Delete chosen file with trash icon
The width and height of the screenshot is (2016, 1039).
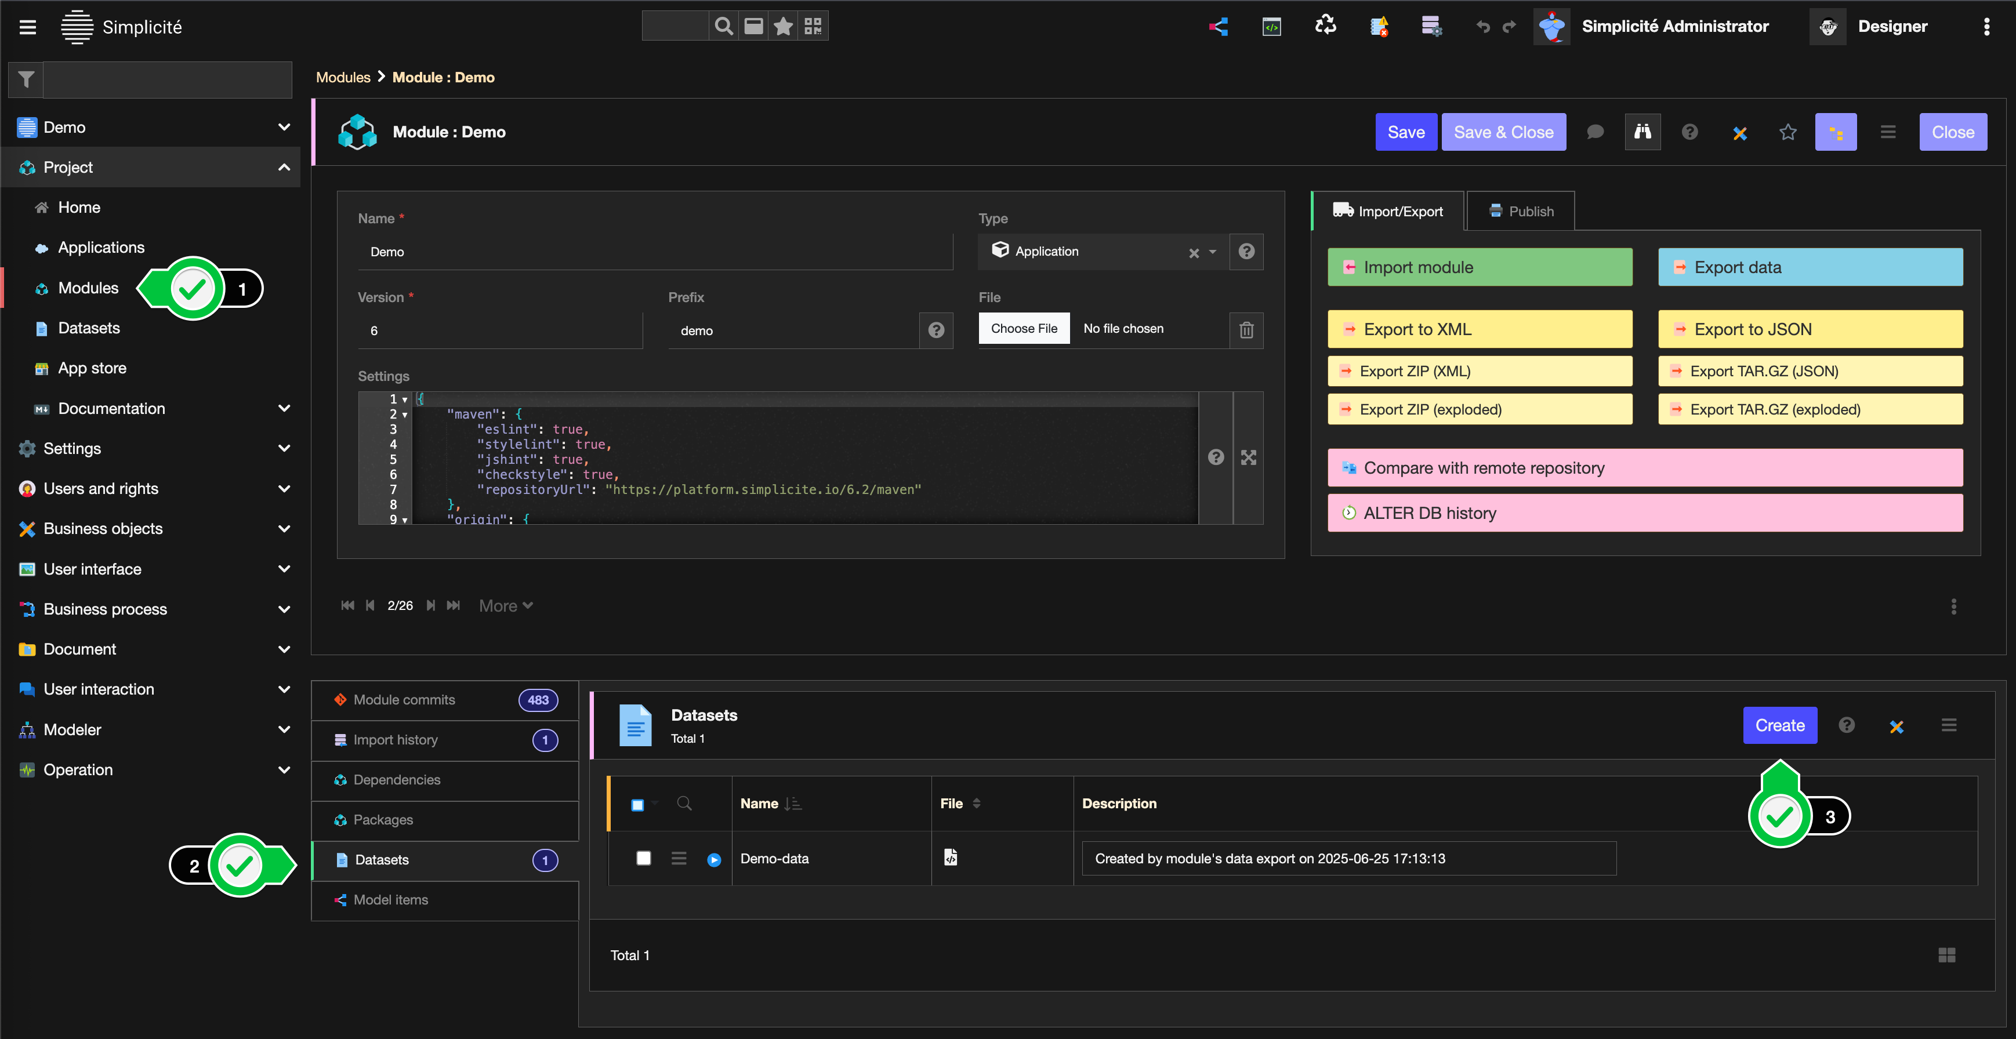coord(1246,330)
